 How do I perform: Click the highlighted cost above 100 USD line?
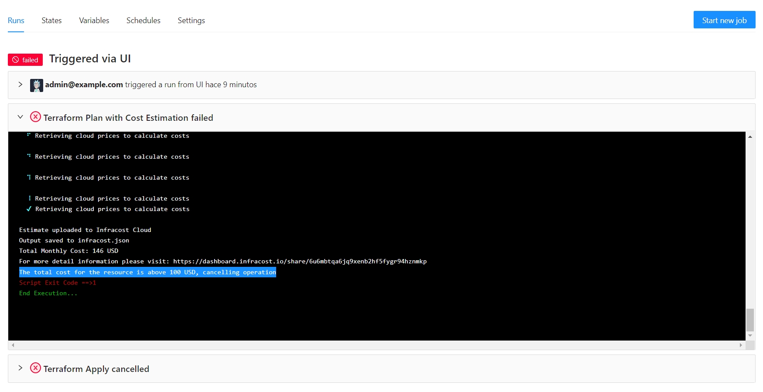(x=147, y=272)
